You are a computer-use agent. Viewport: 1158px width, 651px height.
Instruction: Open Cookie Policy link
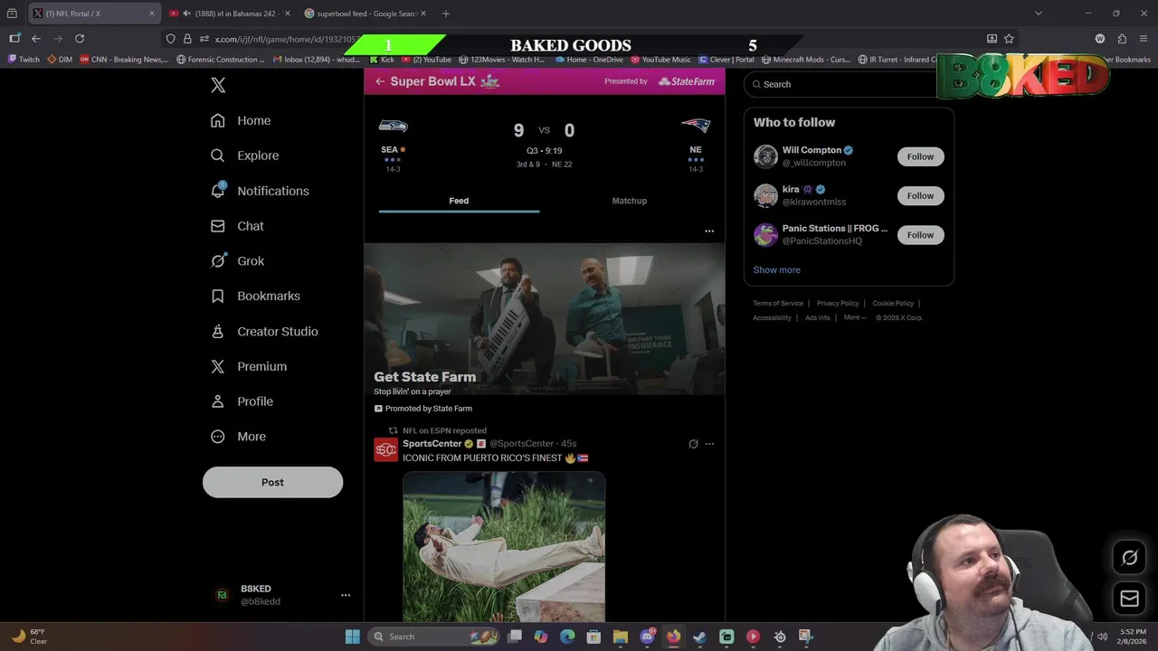click(x=893, y=304)
